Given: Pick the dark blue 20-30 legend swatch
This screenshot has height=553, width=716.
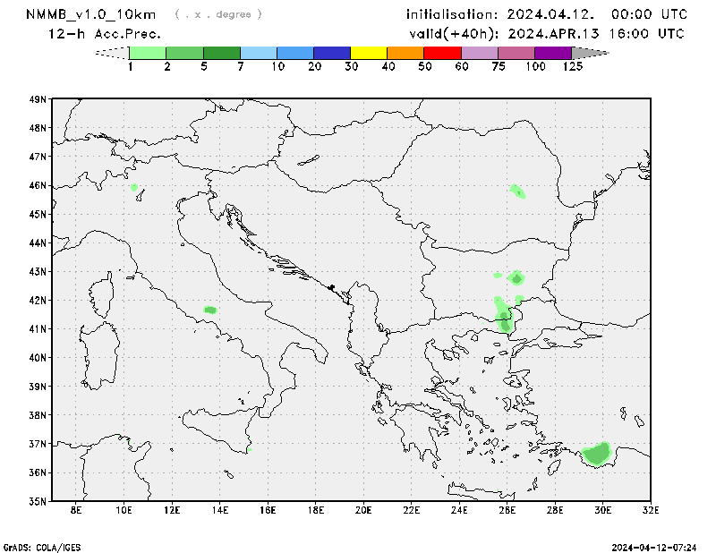Looking at the screenshot, I should tap(332, 53).
